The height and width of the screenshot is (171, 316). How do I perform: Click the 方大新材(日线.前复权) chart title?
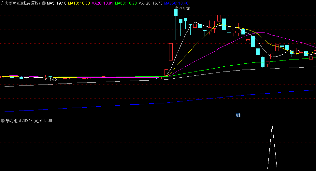(x=20, y=3)
